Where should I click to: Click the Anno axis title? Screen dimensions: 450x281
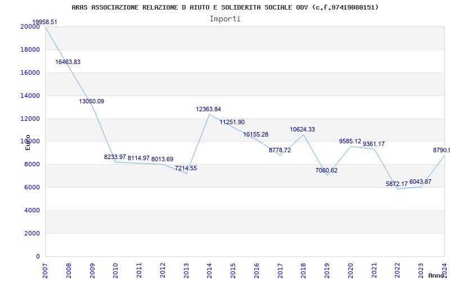coord(436,275)
